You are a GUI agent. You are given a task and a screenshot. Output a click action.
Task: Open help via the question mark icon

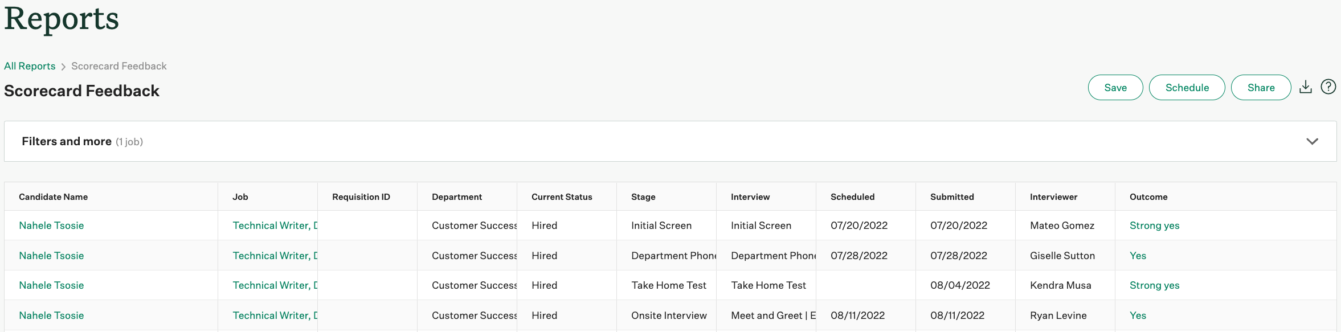pyautogui.click(x=1328, y=87)
